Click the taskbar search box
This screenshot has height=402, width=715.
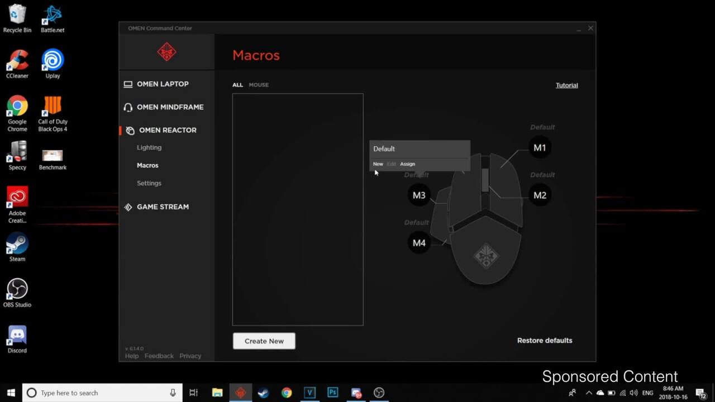tap(102, 393)
